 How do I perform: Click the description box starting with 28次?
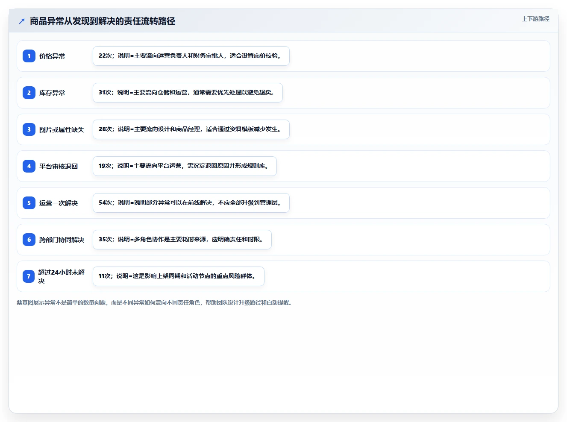tap(191, 129)
